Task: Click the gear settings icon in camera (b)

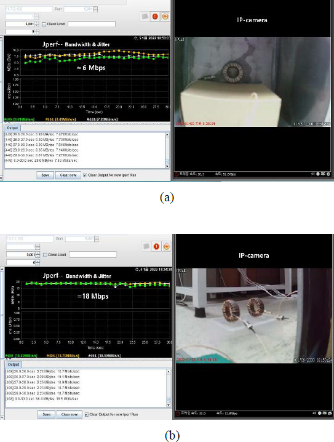Action: pyautogui.click(x=329, y=413)
